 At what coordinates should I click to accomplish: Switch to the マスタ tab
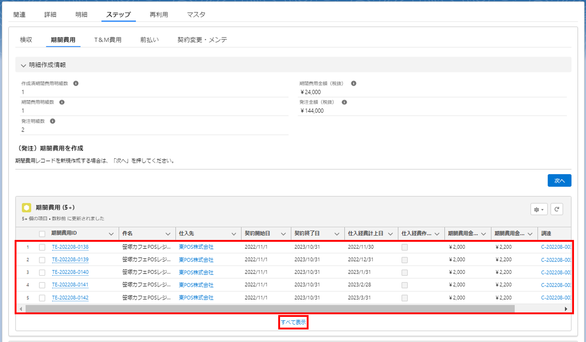pyautogui.click(x=196, y=15)
